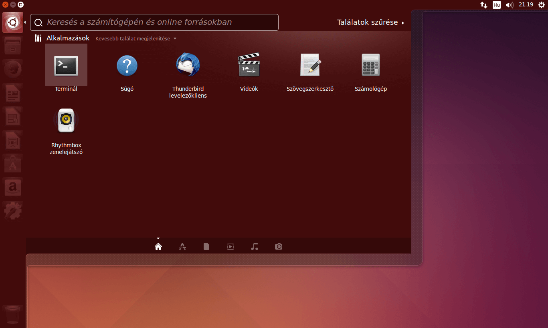Launch the Számológép calculator
The height and width of the screenshot is (328, 548).
[371, 65]
